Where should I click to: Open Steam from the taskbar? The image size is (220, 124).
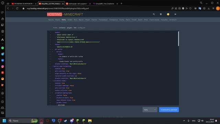click(65, 121)
